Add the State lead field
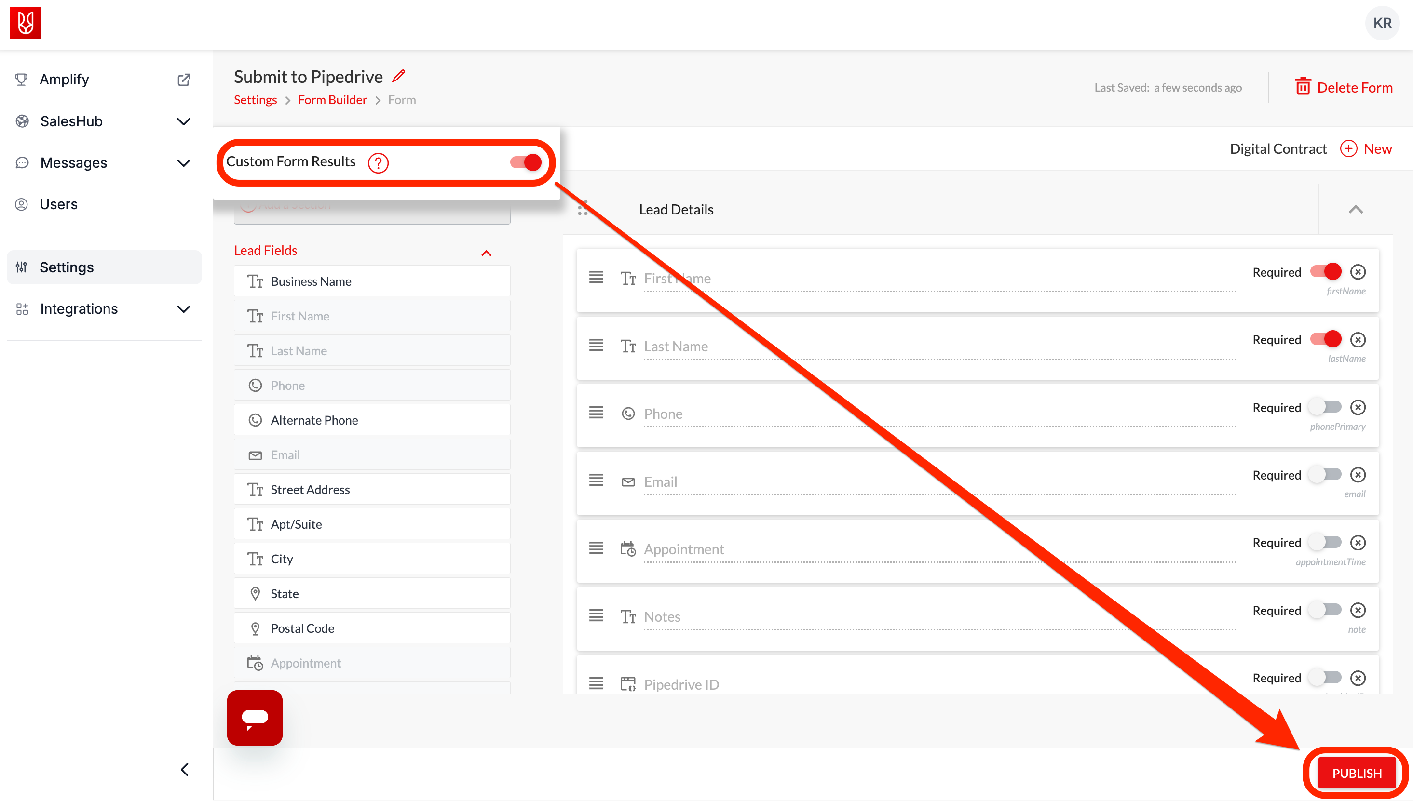The width and height of the screenshot is (1413, 801). [372, 593]
